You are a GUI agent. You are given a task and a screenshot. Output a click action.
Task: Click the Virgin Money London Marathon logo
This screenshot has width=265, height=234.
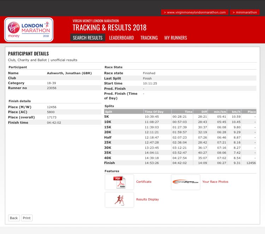[x=29, y=30]
